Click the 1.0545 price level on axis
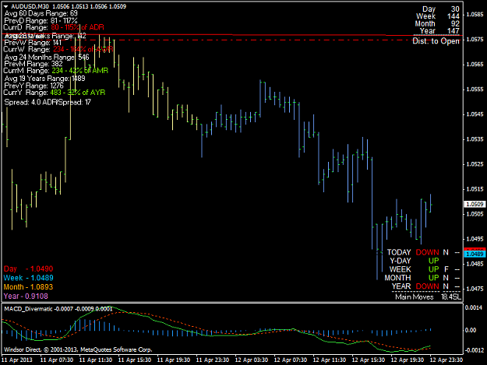The width and height of the screenshot is (487, 365). click(475, 114)
